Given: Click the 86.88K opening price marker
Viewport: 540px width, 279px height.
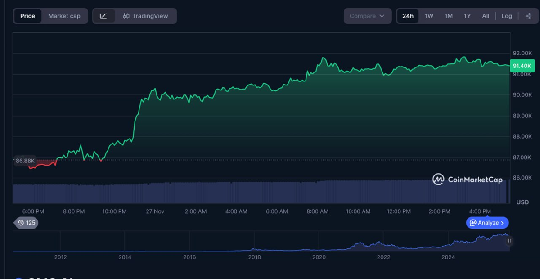Looking at the screenshot, I should 25,161.
